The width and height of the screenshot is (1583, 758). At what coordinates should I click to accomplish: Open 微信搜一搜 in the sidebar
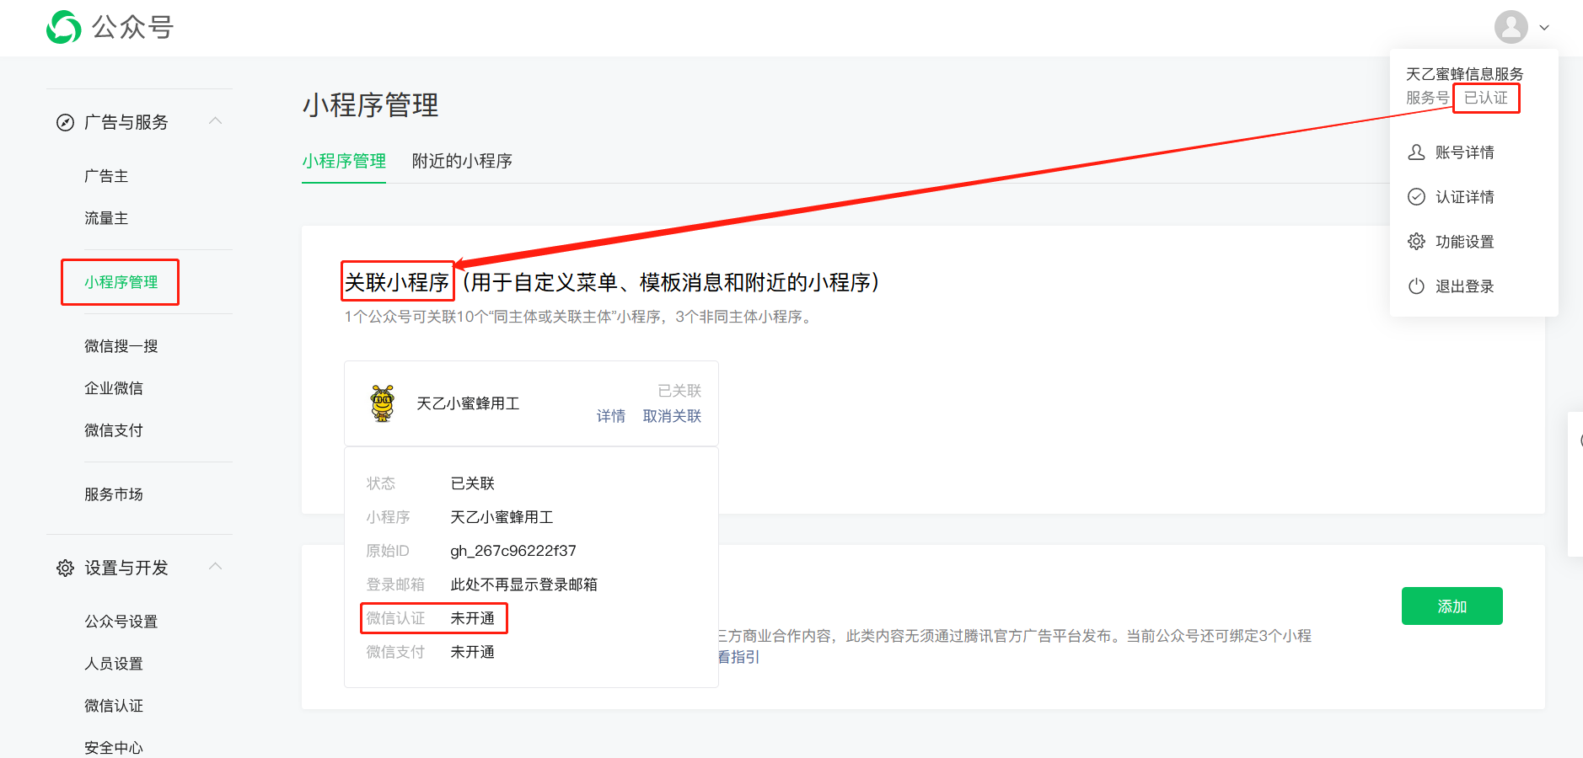pyautogui.click(x=121, y=346)
